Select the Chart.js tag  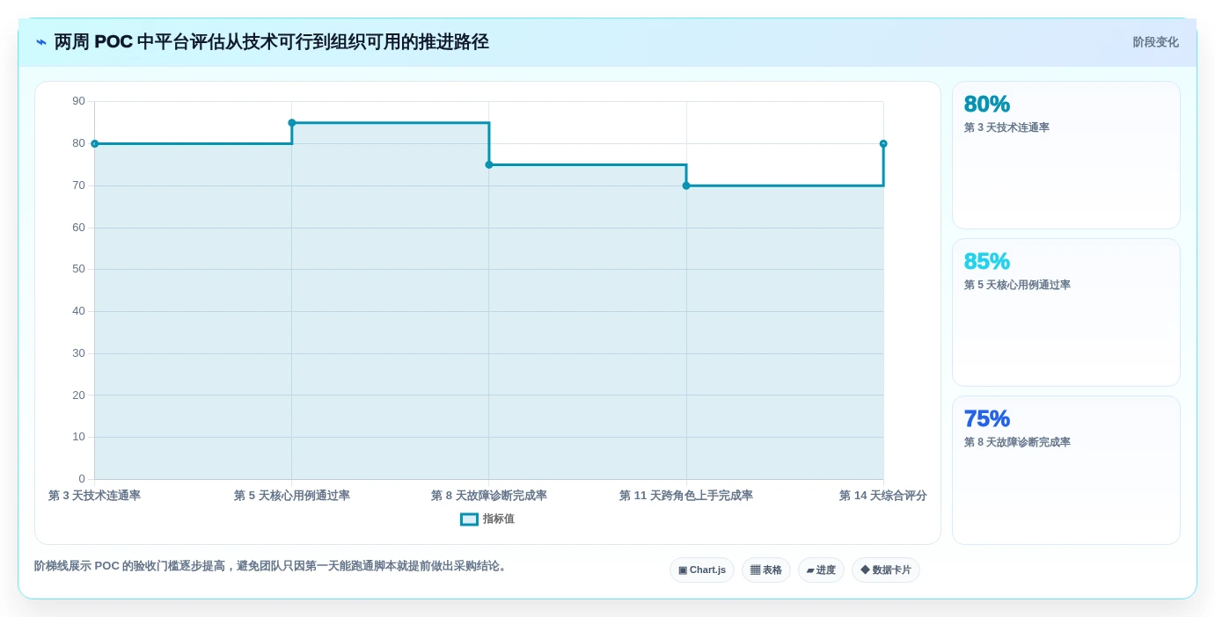click(702, 570)
